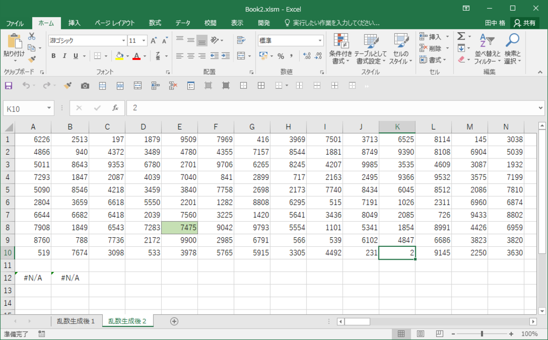Toggle Bottom Align
Viewport: 548px width, 340px height.
pos(202,40)
